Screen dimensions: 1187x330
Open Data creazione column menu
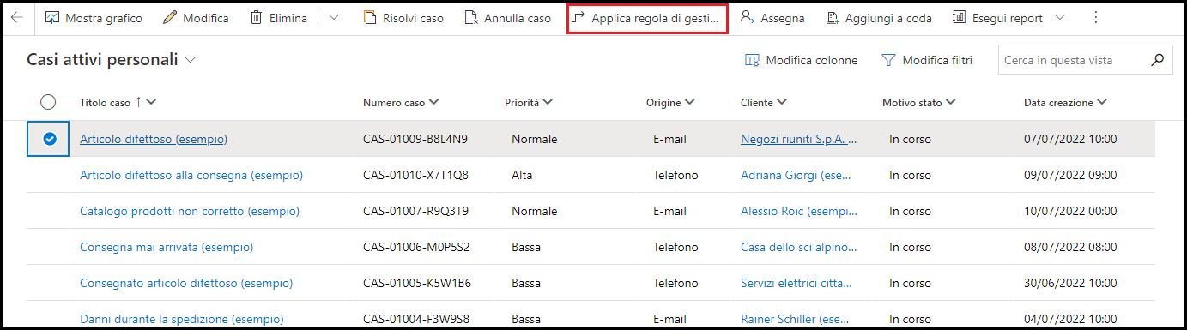tap(1065, 102)
